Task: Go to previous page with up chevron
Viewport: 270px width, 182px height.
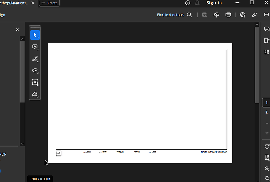Action: click(267, 123)
